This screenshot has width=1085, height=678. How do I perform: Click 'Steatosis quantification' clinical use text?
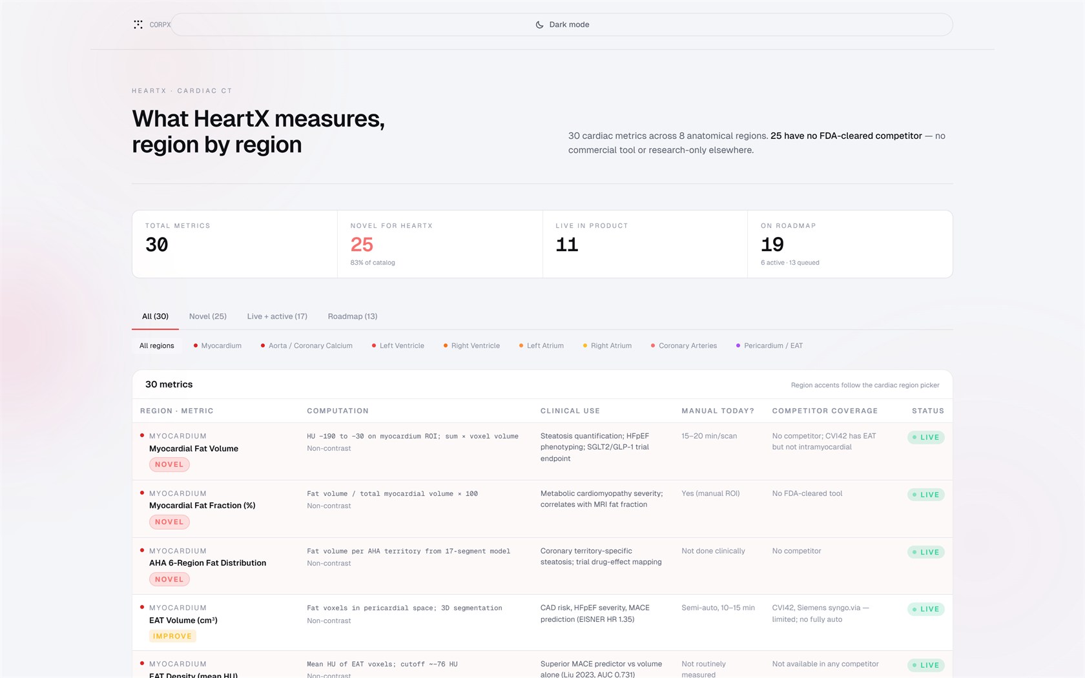pos(595,447)
